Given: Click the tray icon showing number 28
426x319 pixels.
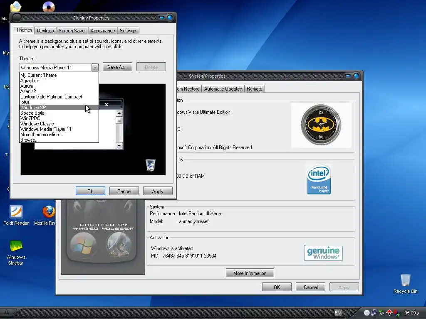Looking at the screenshot, I should (396, 313).
